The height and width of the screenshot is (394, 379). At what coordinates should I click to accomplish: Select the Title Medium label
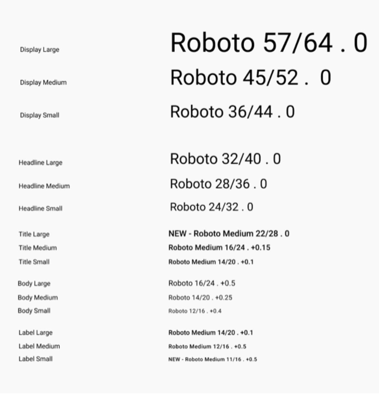tap(38, 248)
